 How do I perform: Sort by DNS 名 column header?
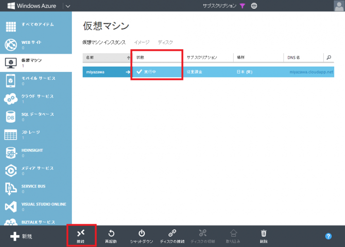pos(304,58)
